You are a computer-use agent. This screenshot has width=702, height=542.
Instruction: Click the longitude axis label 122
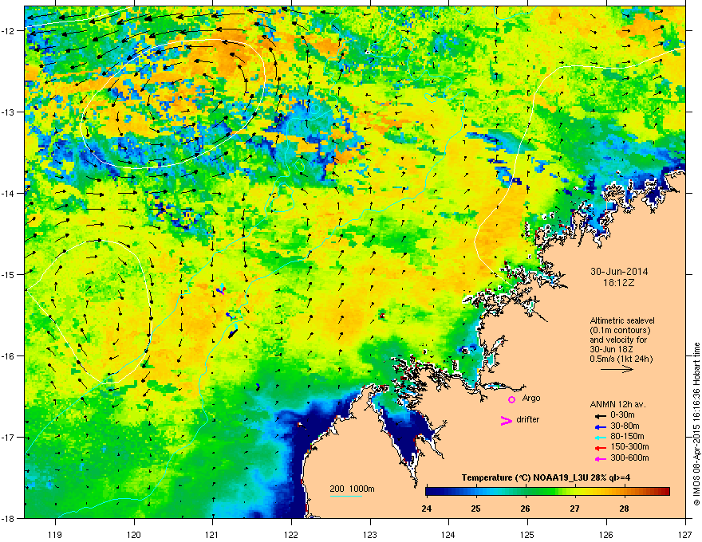[291, 534]
